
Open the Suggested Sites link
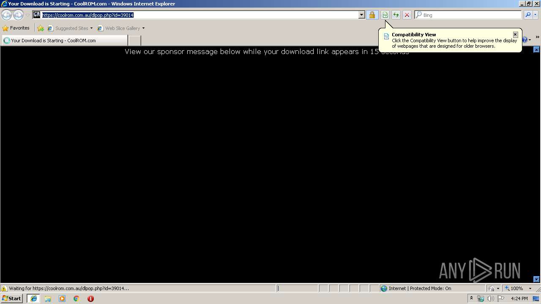[x=70, y=28]
